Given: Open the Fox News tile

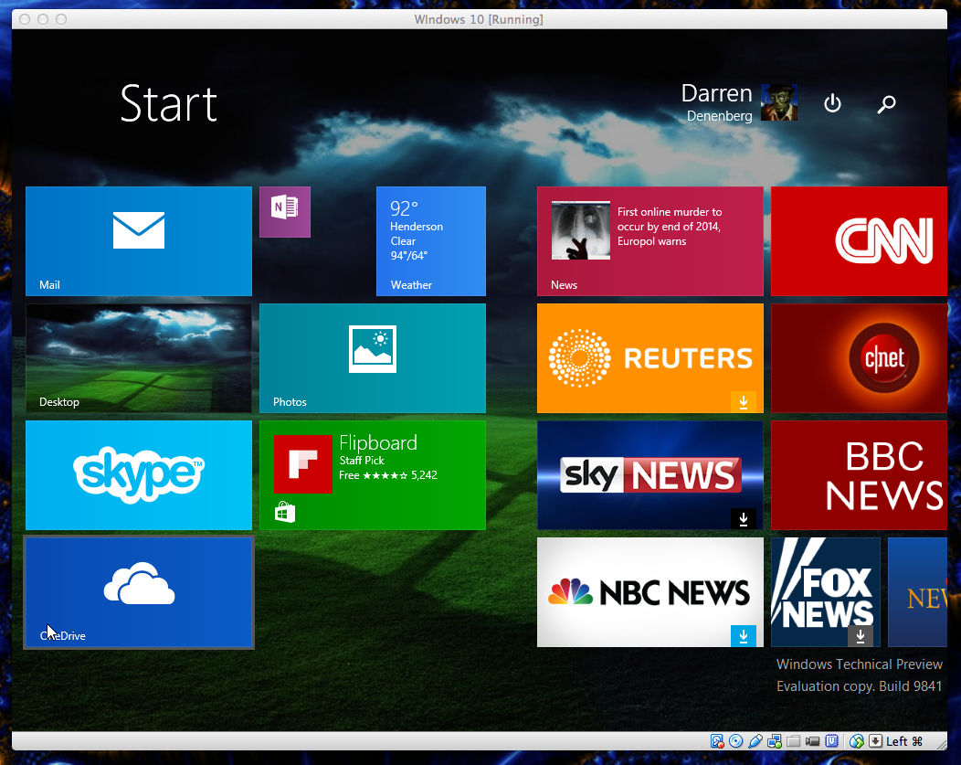Looking at the screenshot, I should (x=826, y=592).
